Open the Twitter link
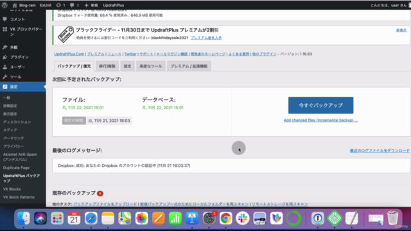The height and width of the screenshot is (231, 411). [130, 54]
